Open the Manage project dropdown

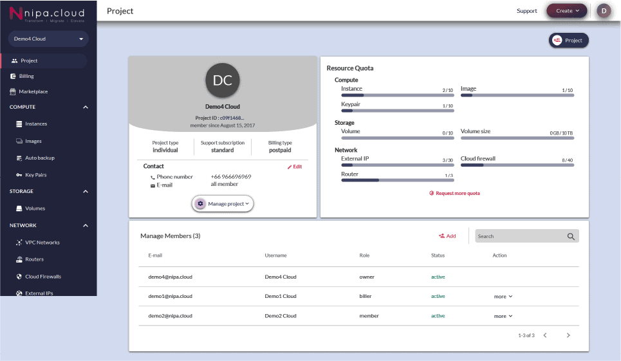pos(223,203)
